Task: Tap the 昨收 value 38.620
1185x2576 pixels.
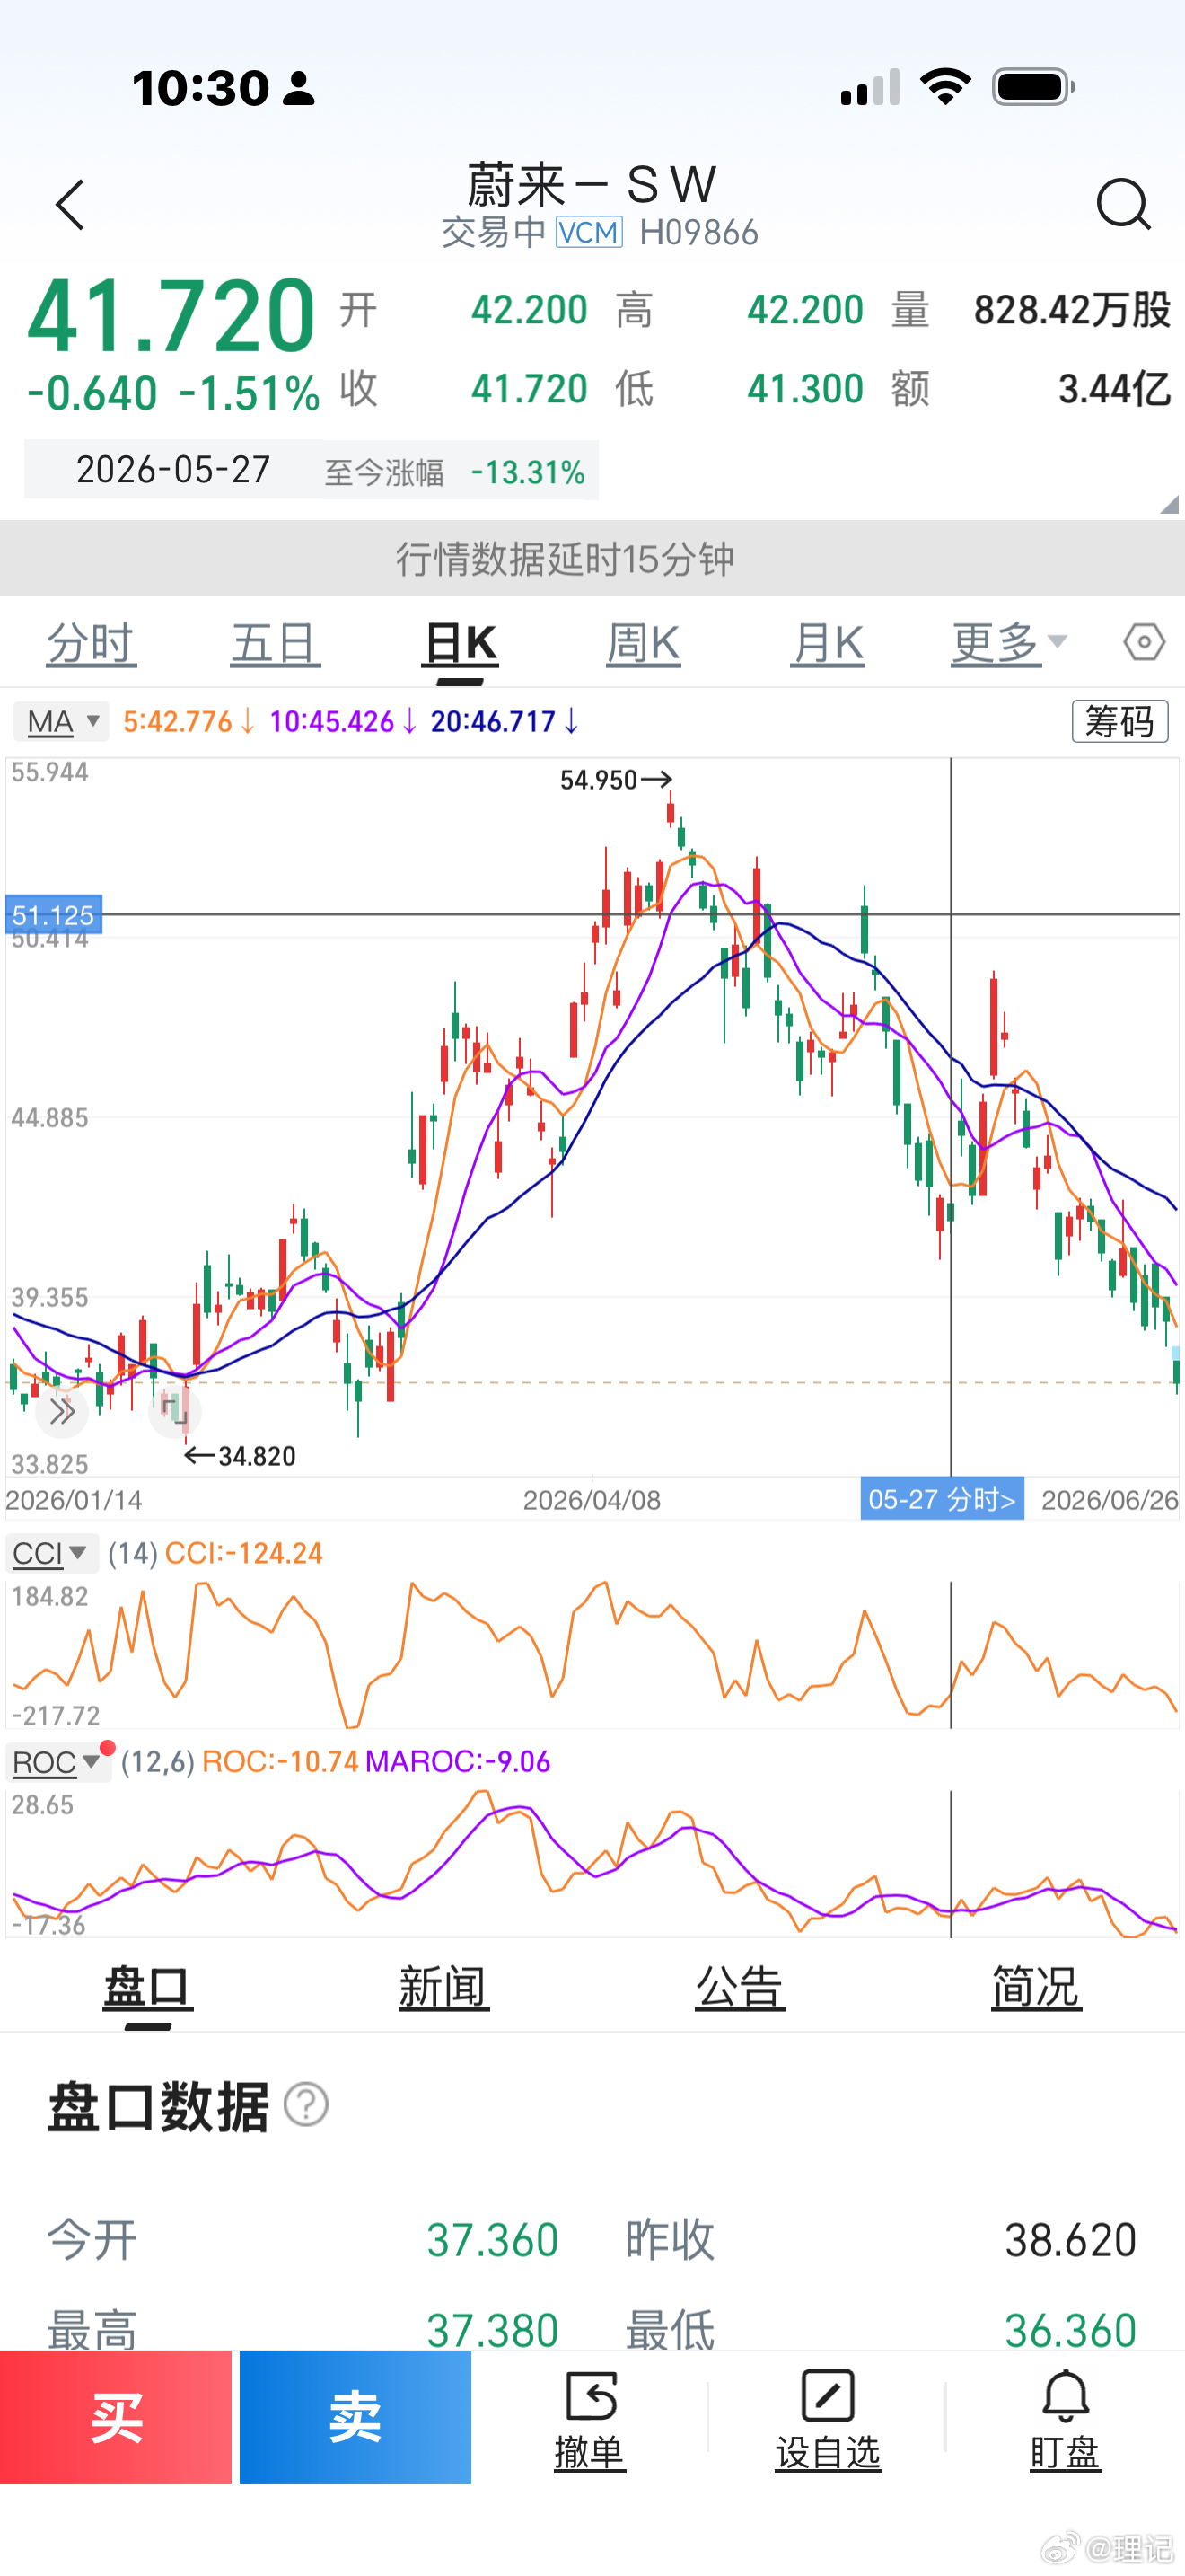Action: point(1071,2240)
